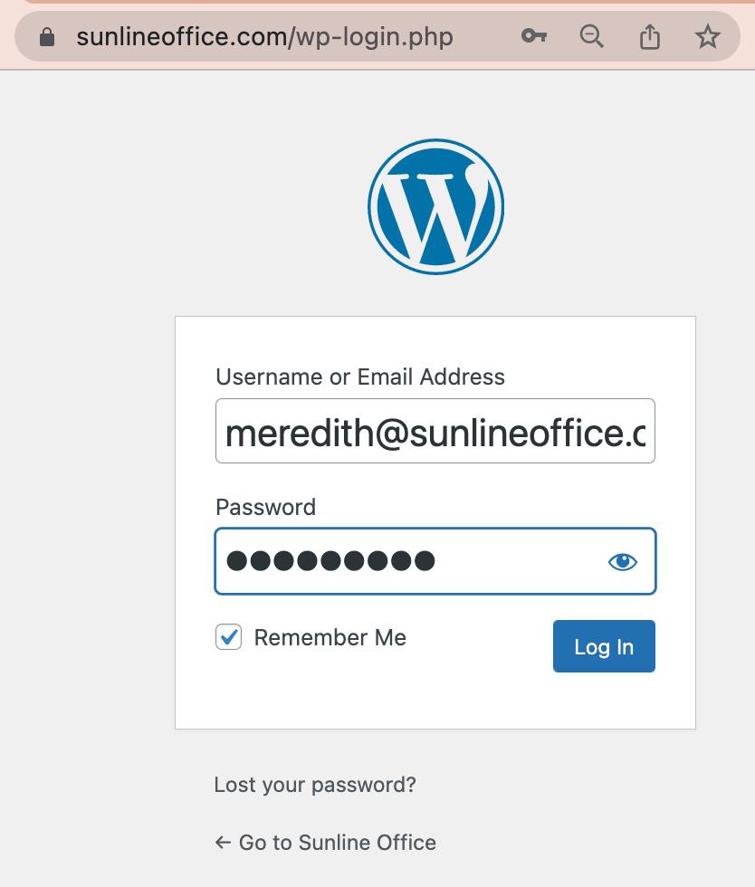This screenshot has width=755, height=887.
Task: Click inside the Password input field
Action: click(507, 562)
